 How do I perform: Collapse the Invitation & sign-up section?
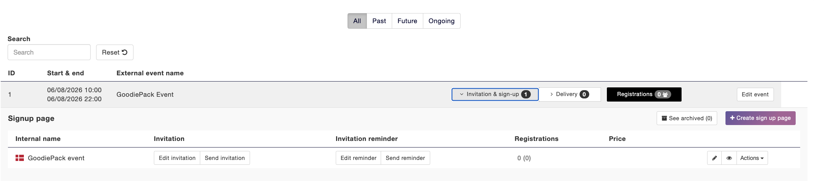(495, 94)
